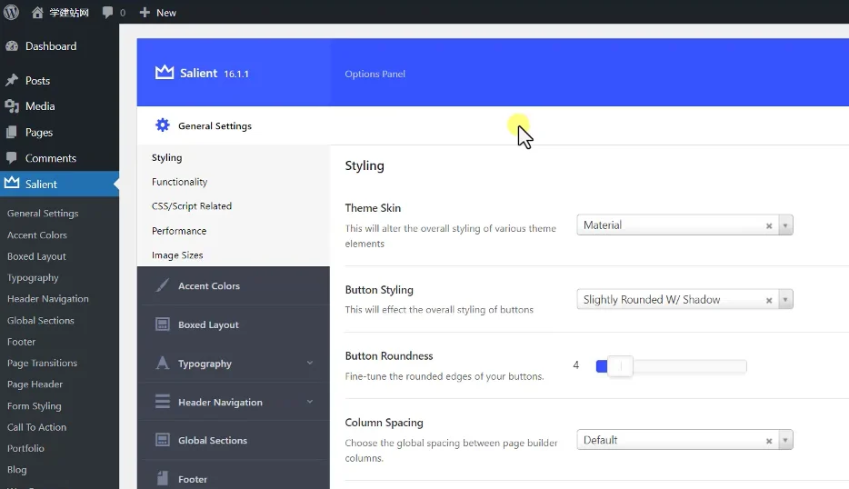Expand the Header Navigation section chevron
The image size is (849, 489).
pos(310,402)
